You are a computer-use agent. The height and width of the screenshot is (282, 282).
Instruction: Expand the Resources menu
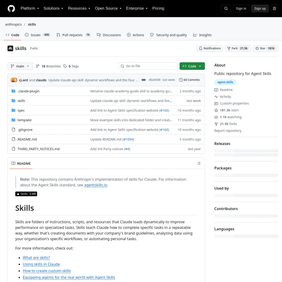[x=79, y=8]
